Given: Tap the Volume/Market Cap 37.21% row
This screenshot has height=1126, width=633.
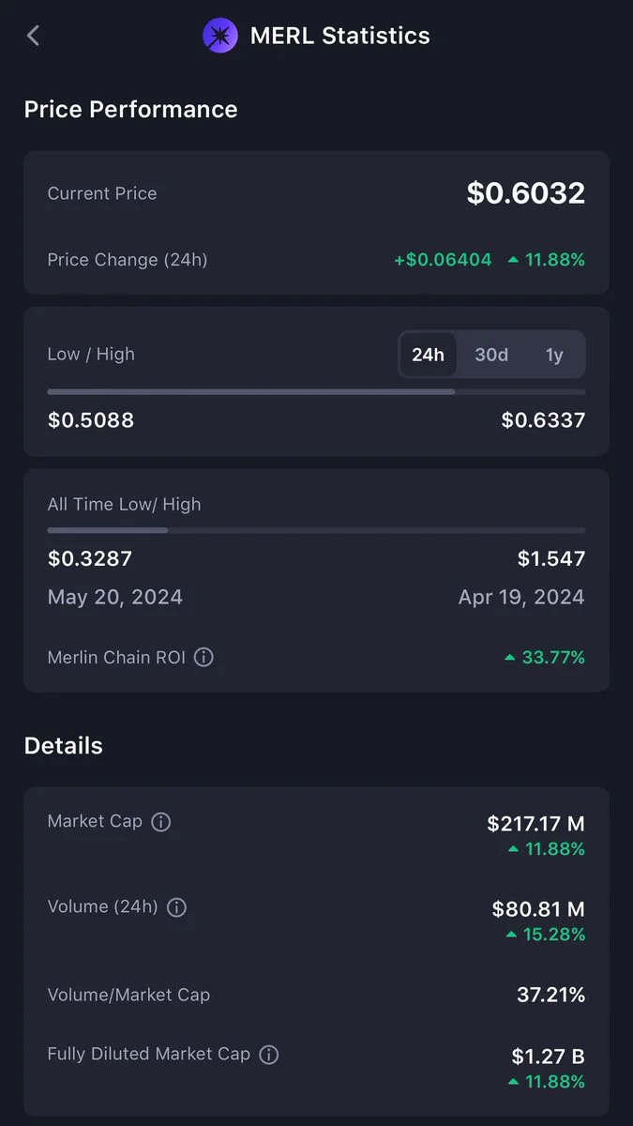Looking at the screenshot, I should coord(316,995).
